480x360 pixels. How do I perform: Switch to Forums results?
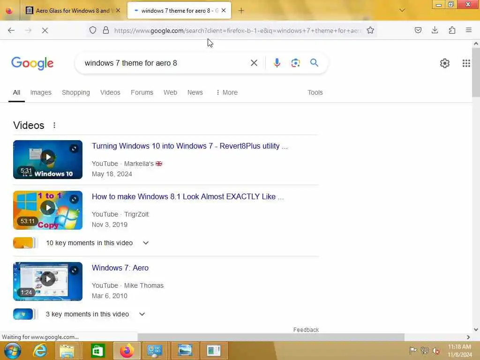142,92
